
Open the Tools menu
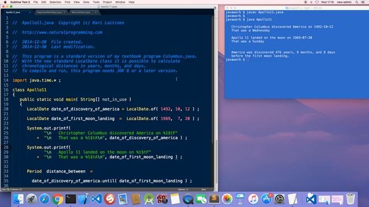[x=96, y=2]
